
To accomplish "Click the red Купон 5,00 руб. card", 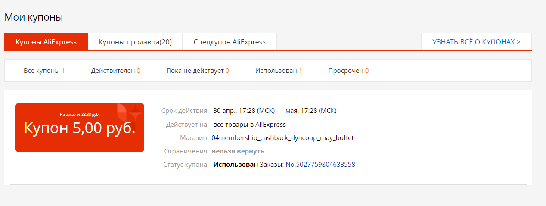I will [x=80, y=128].
